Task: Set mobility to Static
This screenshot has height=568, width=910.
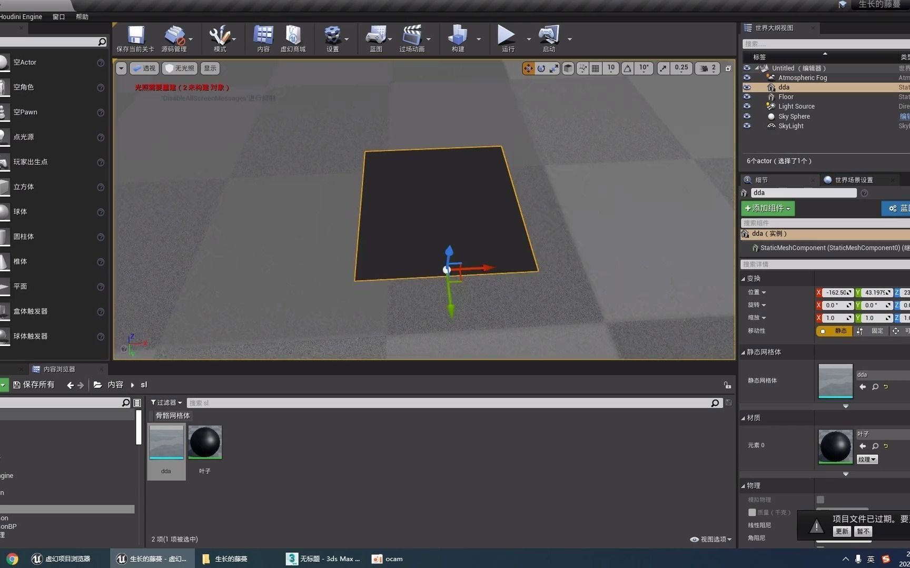Action: point(834,331)
